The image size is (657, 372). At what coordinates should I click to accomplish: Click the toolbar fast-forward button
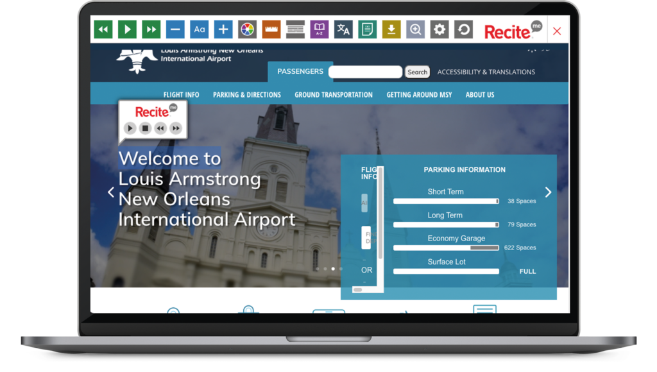coord(151,30)
